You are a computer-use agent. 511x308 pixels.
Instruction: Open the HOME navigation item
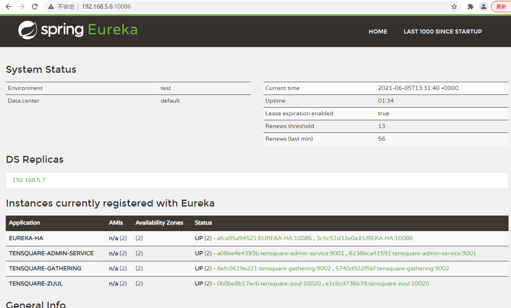tap(378, 31)
